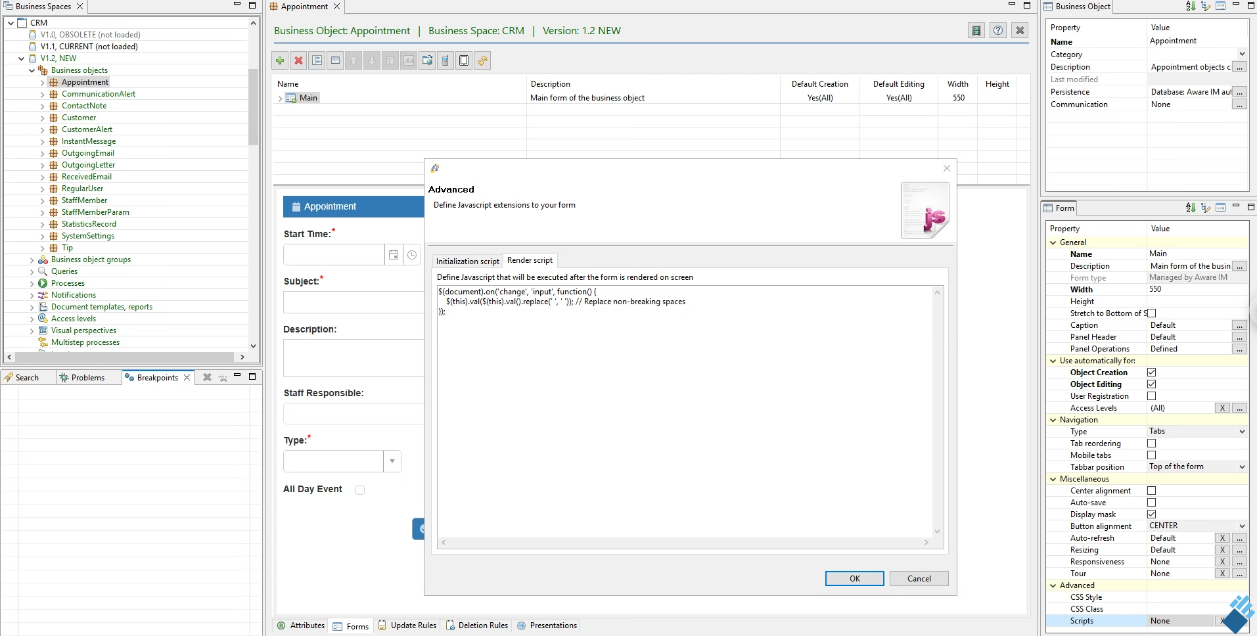Click the Subject input field
This screenshot has height=636, width=1257.
tap(354, 302)
